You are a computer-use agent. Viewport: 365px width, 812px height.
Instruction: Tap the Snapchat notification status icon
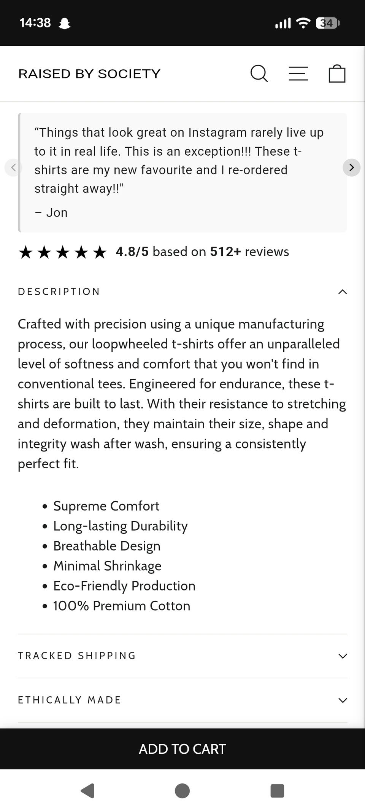[x=65, y=24]
